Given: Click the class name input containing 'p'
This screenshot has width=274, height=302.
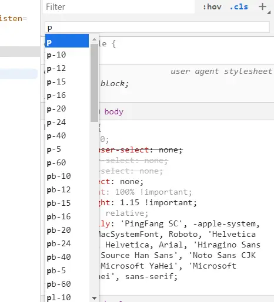Looking at the screenshot, I should click(157, 27).
